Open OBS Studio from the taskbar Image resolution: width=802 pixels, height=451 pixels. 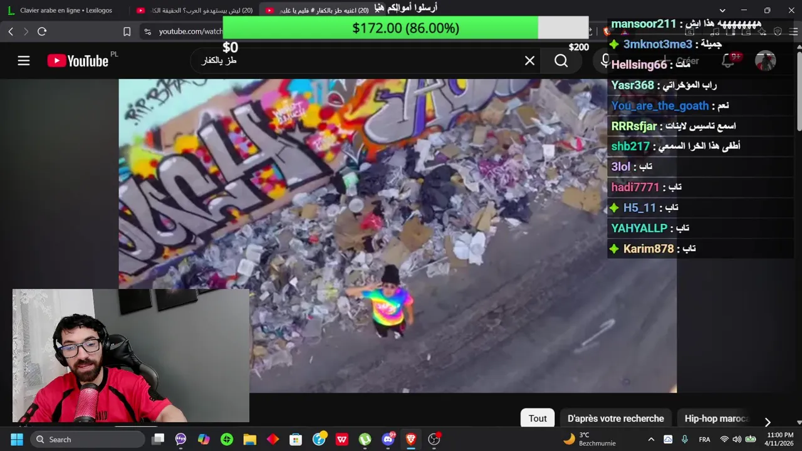(x=434, y=440)
